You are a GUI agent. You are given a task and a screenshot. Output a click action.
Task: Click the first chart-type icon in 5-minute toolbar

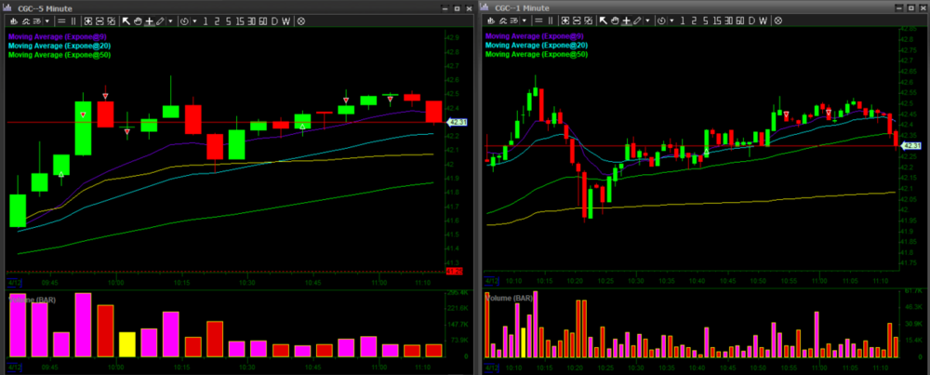(x=15, y=20)
